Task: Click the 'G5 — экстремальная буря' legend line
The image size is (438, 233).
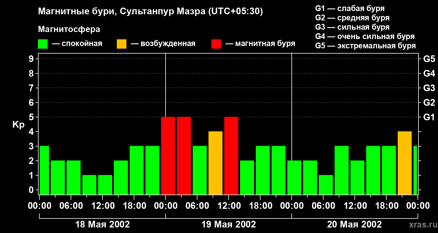Action: point(365,46)
